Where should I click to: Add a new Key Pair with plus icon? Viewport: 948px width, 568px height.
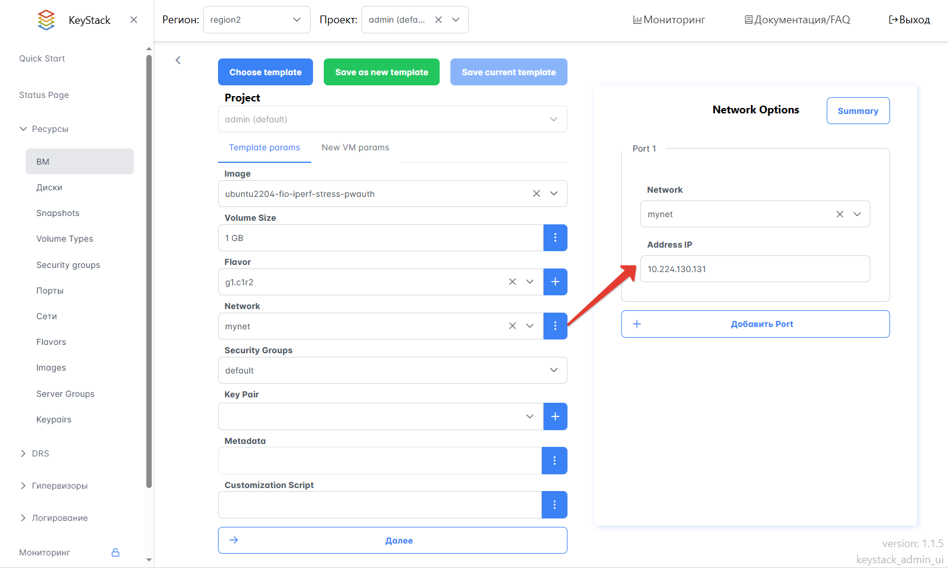click(x=555, y=416)
